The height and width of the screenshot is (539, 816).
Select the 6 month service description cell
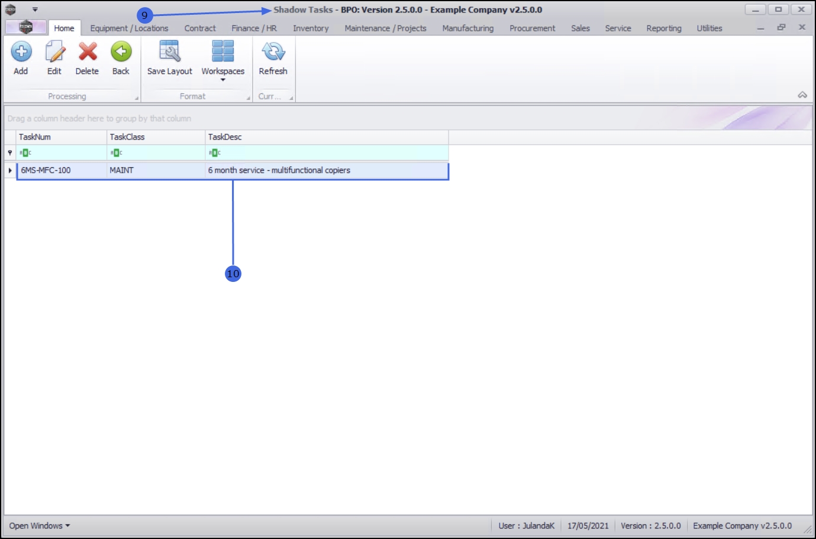[x=327, y=170]
